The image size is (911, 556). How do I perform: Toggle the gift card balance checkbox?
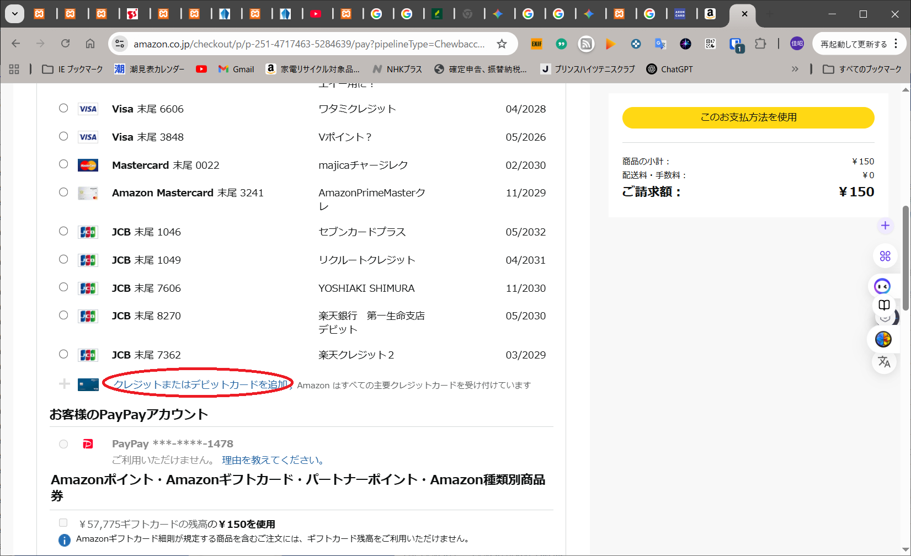tap(63, 523)
